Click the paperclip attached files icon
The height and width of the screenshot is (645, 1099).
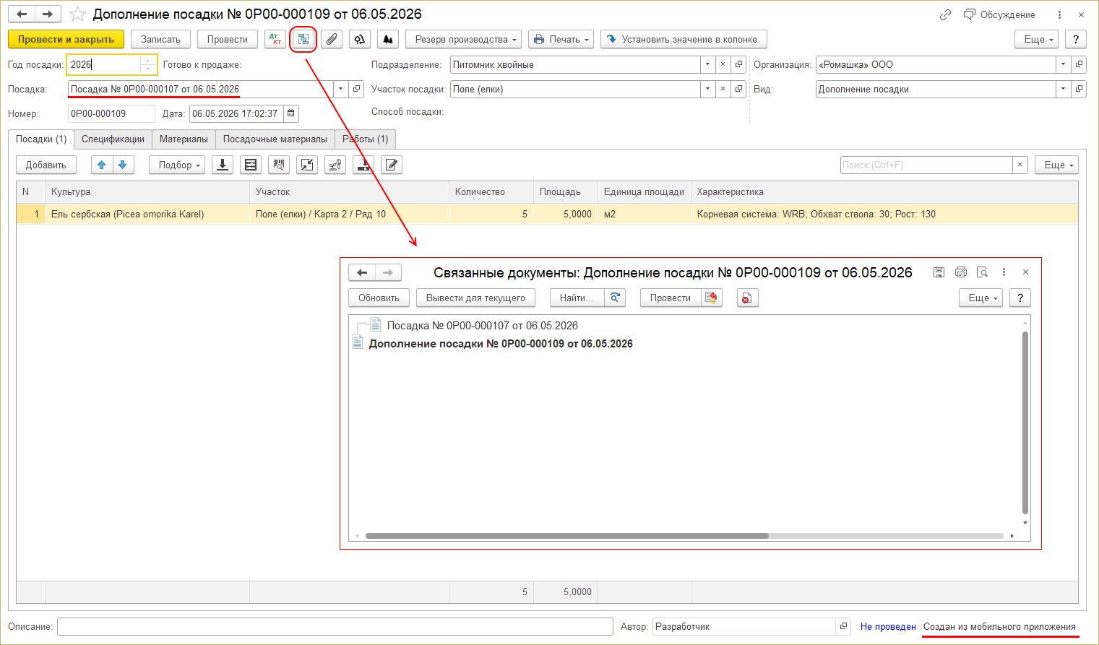(x=332, y=39)
